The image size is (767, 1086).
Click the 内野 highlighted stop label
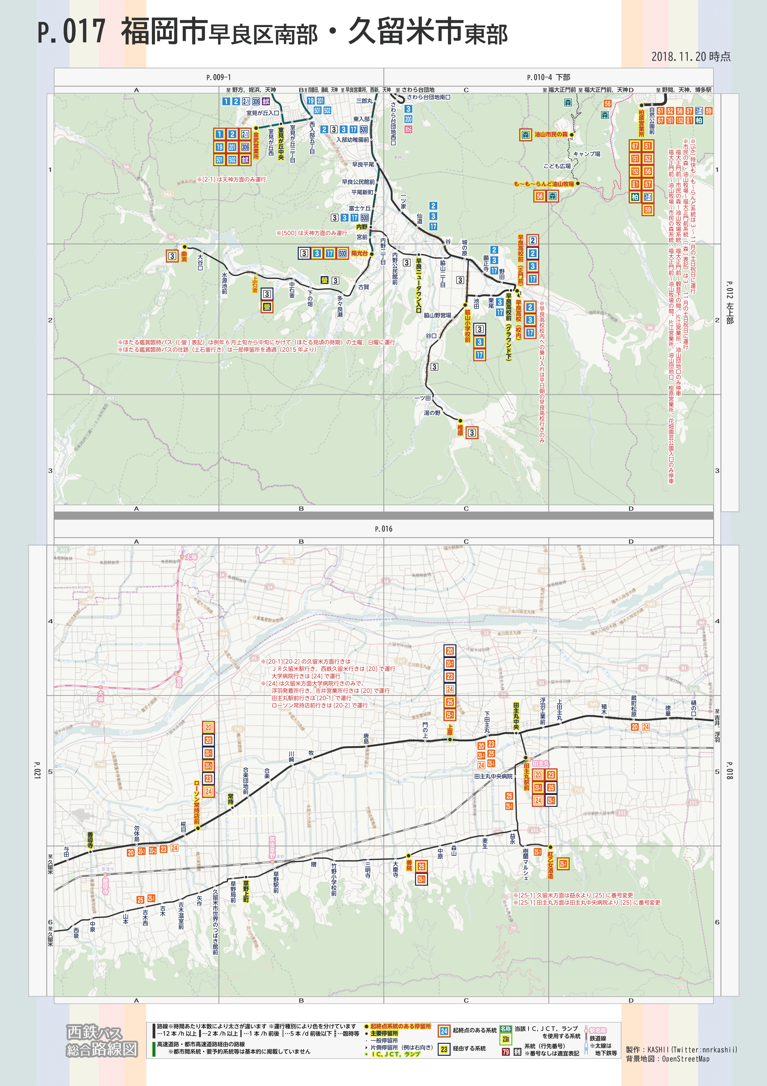click(362, 227)
